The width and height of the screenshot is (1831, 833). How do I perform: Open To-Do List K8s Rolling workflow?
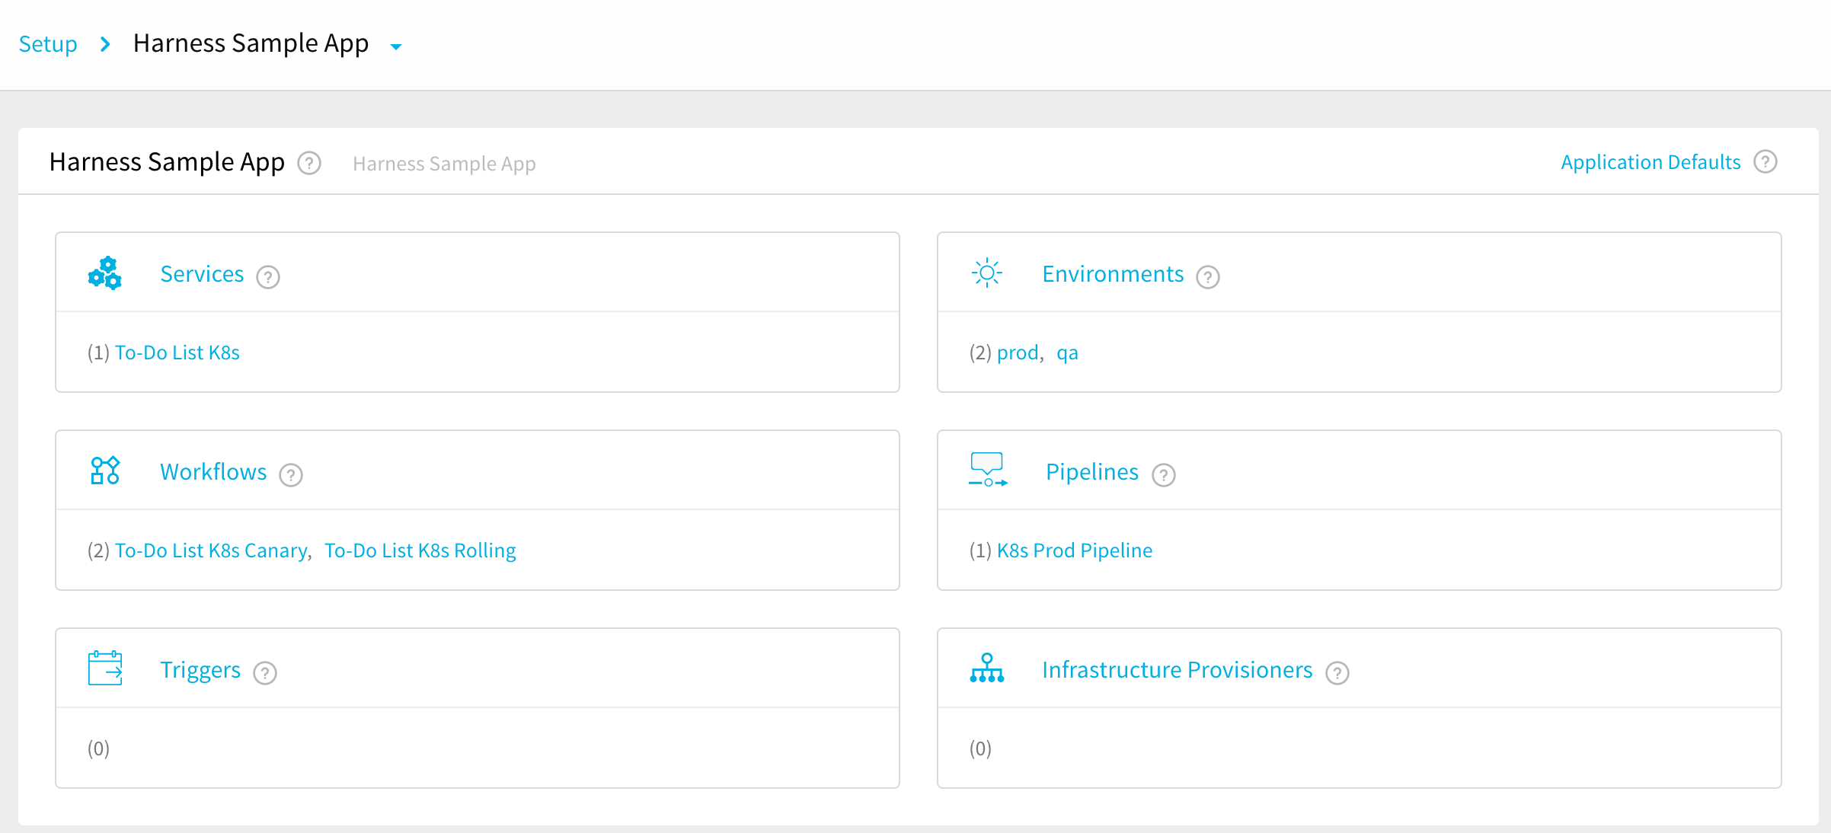[420, 551]
